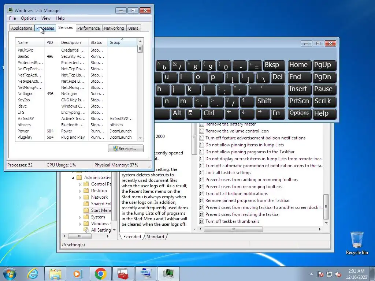375x281 pixels.
Task: Switch to the Performance tab
Action: point(89,28)
